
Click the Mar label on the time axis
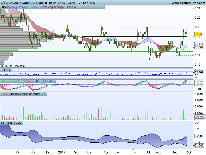click(90, 152)
